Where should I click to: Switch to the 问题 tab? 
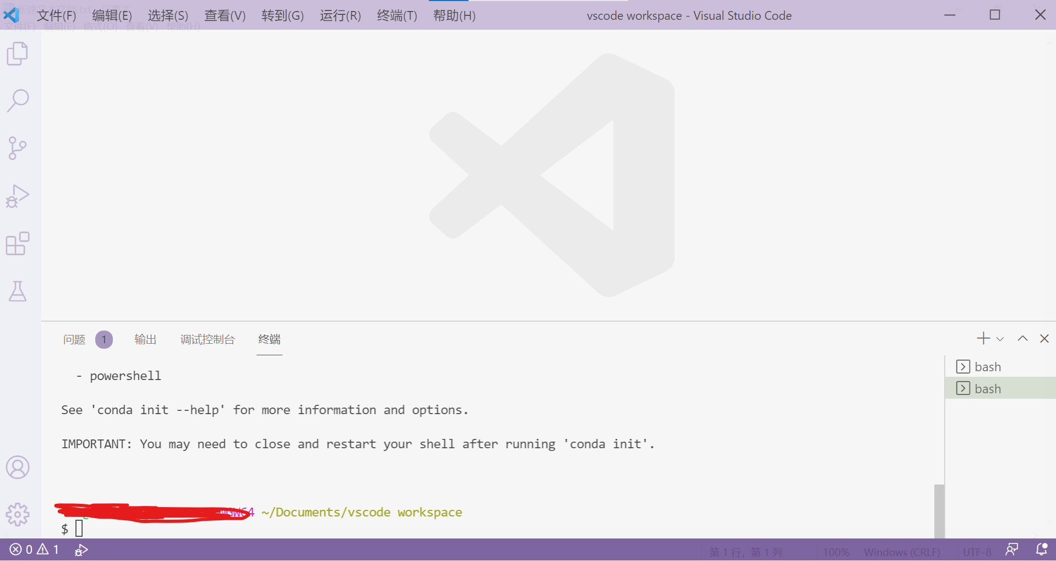(74, 339)
